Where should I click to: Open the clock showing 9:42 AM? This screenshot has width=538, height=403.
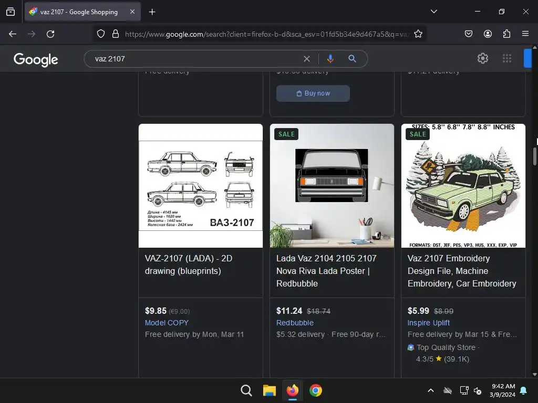[x=503, y=390]
